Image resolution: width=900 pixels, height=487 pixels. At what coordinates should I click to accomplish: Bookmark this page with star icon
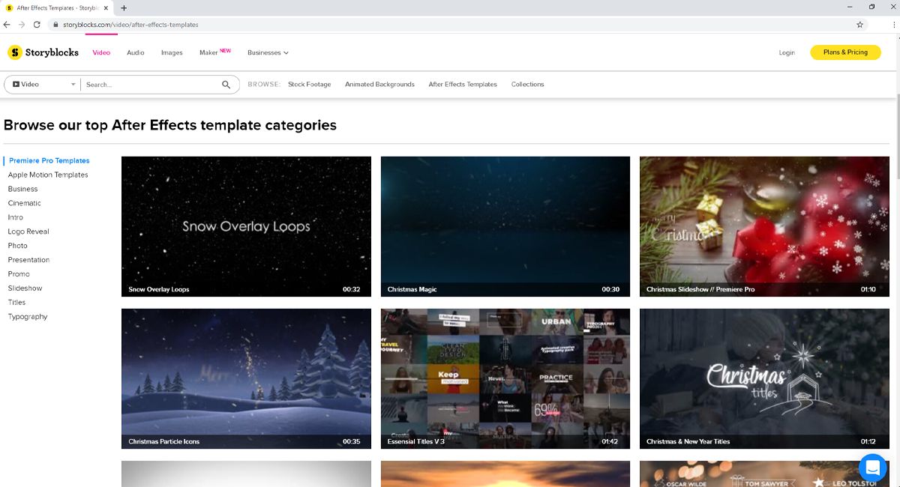click(x=859, y=25)
